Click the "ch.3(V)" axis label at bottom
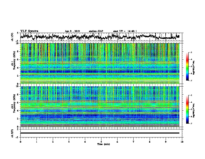 12,134
